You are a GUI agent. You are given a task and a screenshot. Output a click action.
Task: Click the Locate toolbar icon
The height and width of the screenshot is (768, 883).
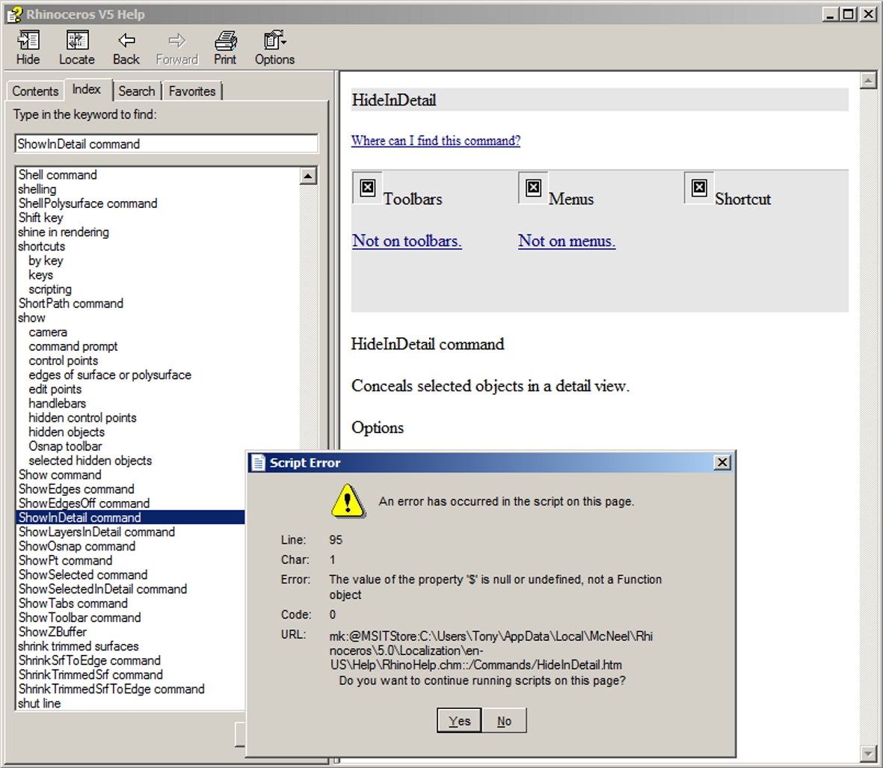77,40
